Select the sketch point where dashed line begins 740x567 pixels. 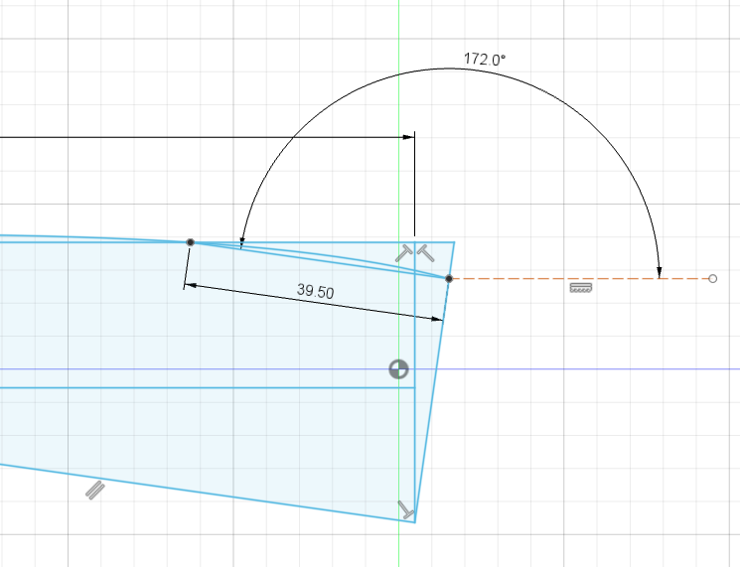(449, 279)
